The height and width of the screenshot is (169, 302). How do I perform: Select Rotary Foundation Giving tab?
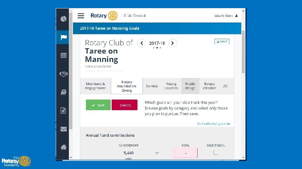click(x=127, y=86)
